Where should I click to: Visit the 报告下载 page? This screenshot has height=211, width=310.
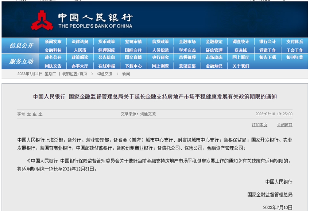coord(267,57)
